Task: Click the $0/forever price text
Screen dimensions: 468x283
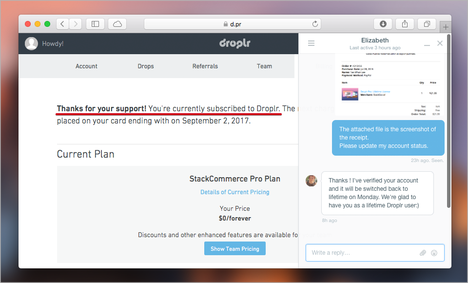Action: pos(235,219)
